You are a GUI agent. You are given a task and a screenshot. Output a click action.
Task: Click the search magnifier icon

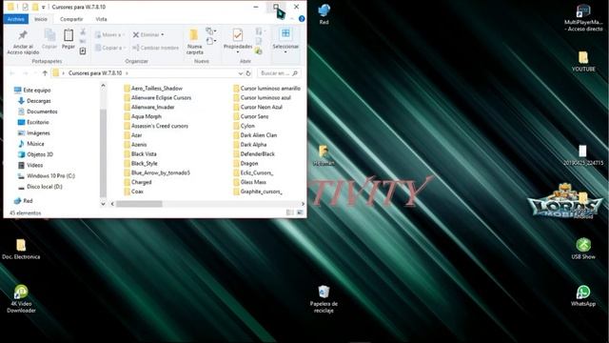[x=295, y=73]
